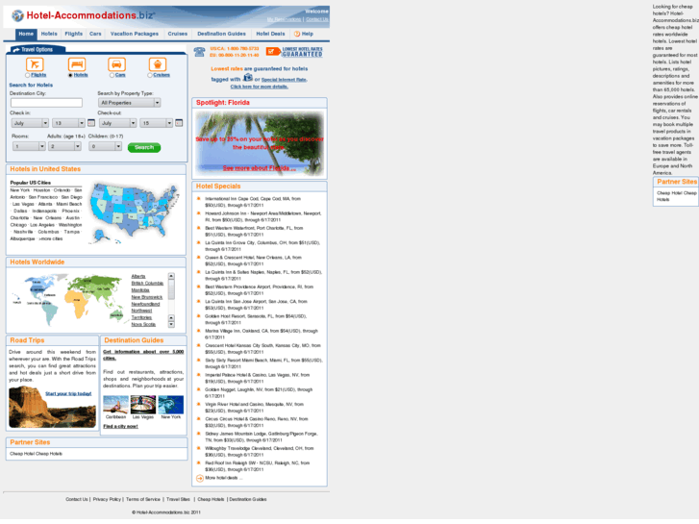Click the Road Trips canyon photo
Viewport: 699px width, 524px height.
pos(52,407)
